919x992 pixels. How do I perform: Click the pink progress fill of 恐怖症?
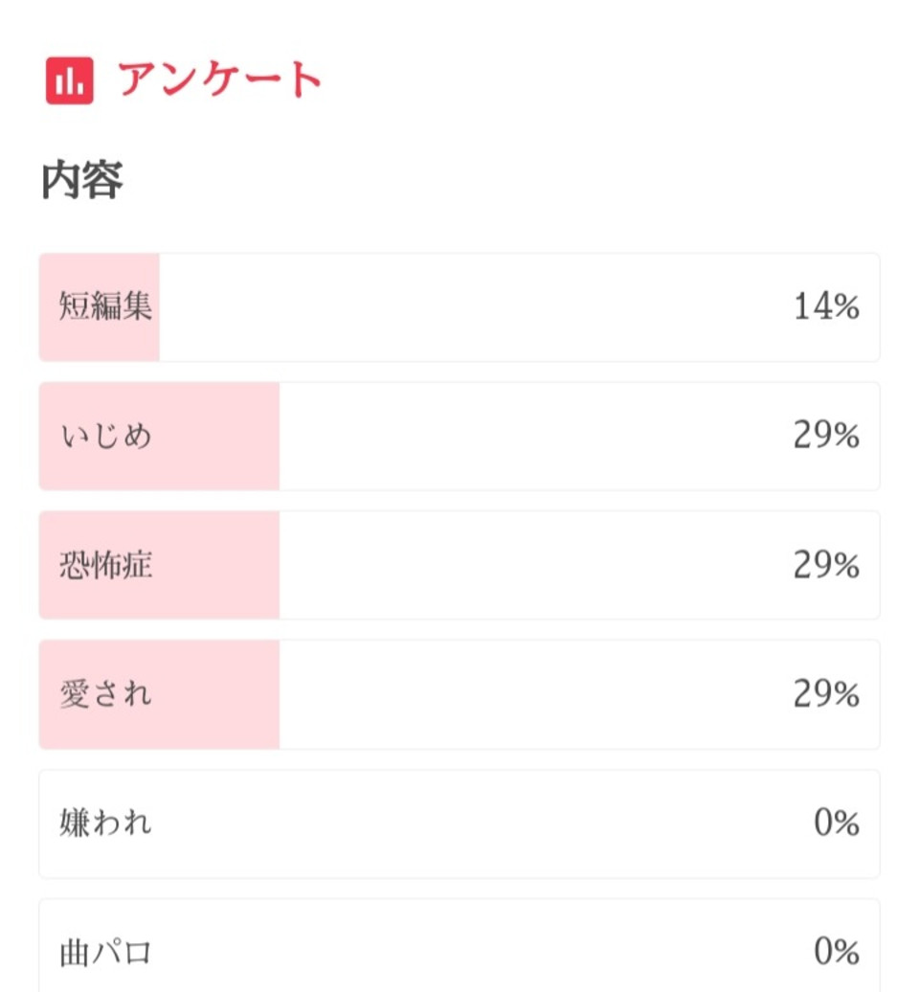159,565
